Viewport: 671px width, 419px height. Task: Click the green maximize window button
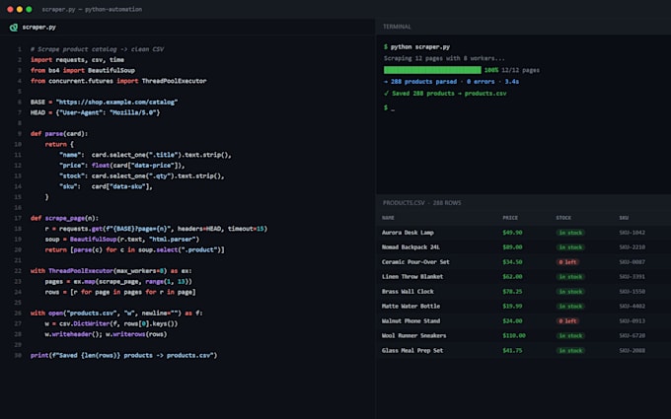pos(29,9)
